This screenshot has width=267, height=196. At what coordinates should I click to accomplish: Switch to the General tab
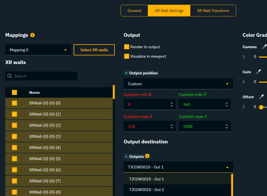pos(134,11)
